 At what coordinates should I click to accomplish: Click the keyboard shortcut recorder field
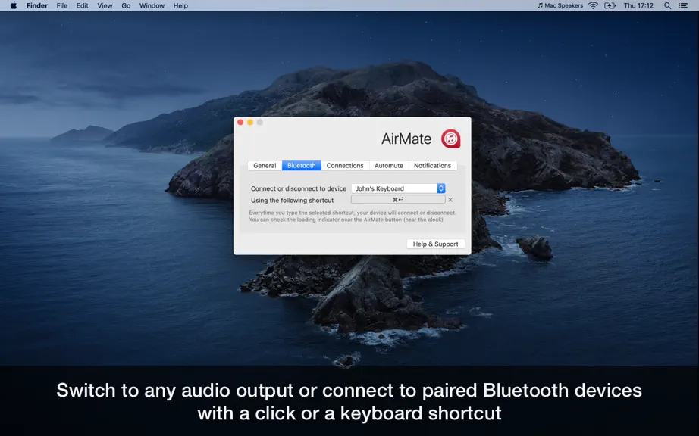[x=398, y=200]
